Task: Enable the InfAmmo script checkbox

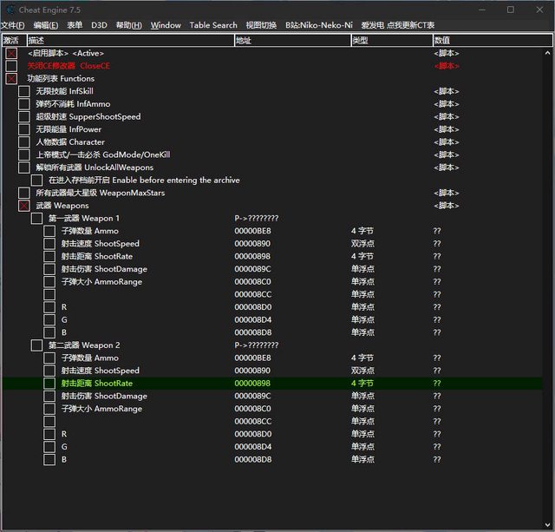Action: pyautogui.click(x=24, y=104)
